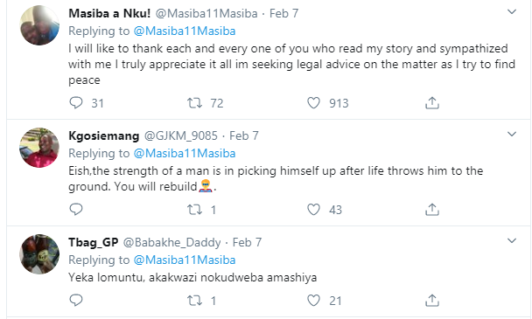This screenshot has width=532, height=319.
Task: Retweet Masiba a Nku's thank-you tweet
Action: [195, 103]
